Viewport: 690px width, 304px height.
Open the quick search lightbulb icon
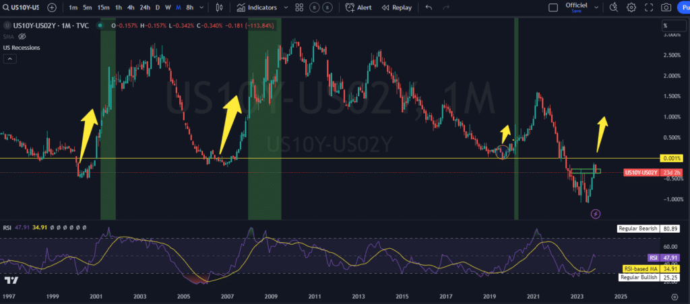613,8
